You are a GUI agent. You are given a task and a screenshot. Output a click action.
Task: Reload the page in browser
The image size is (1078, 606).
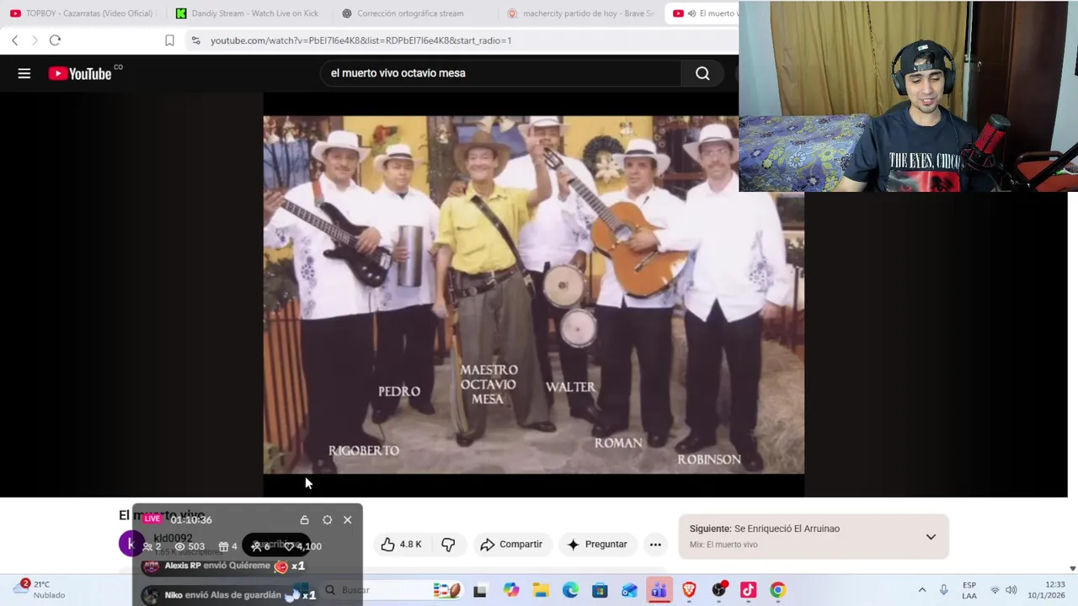coord(55,40)
